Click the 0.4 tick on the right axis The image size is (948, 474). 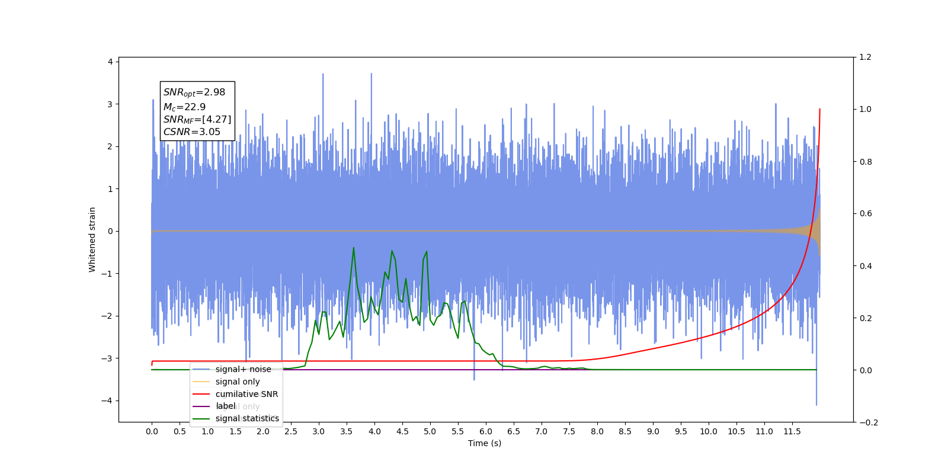(x=866, y=266)
